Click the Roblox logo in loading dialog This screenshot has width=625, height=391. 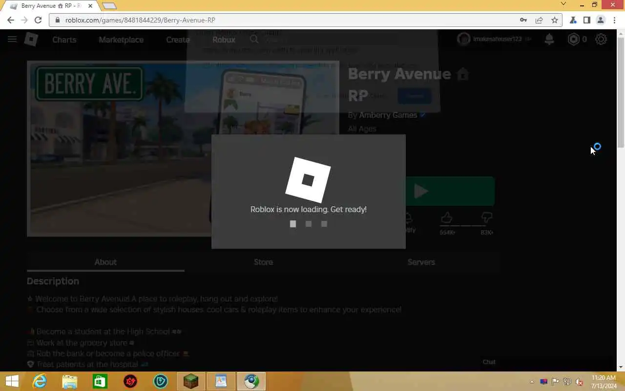[x=308, y=180]
